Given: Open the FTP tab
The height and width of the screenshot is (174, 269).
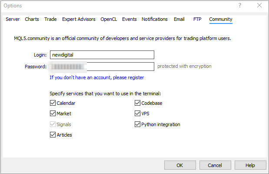Looking at the screenshot, I should (197, 19).
